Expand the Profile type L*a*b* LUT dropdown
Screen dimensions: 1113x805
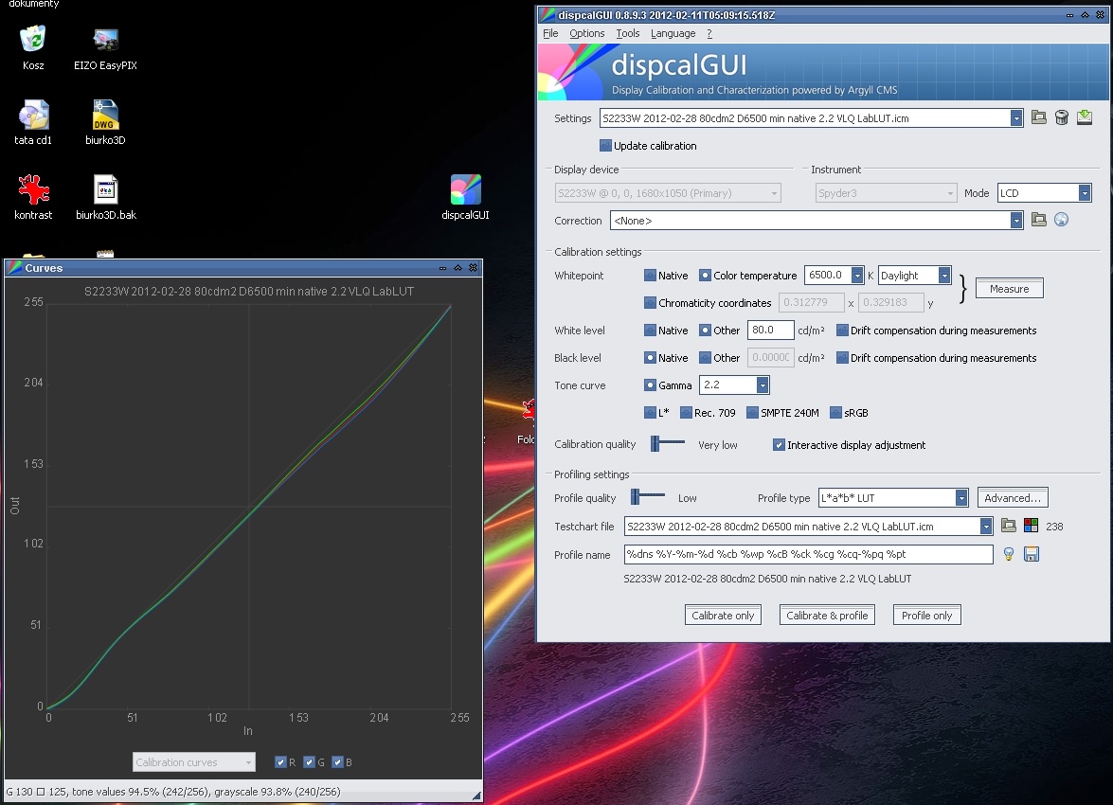point(961,498)
